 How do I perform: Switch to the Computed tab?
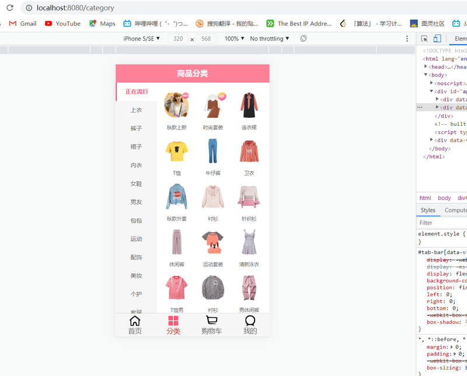pos(456,210)
